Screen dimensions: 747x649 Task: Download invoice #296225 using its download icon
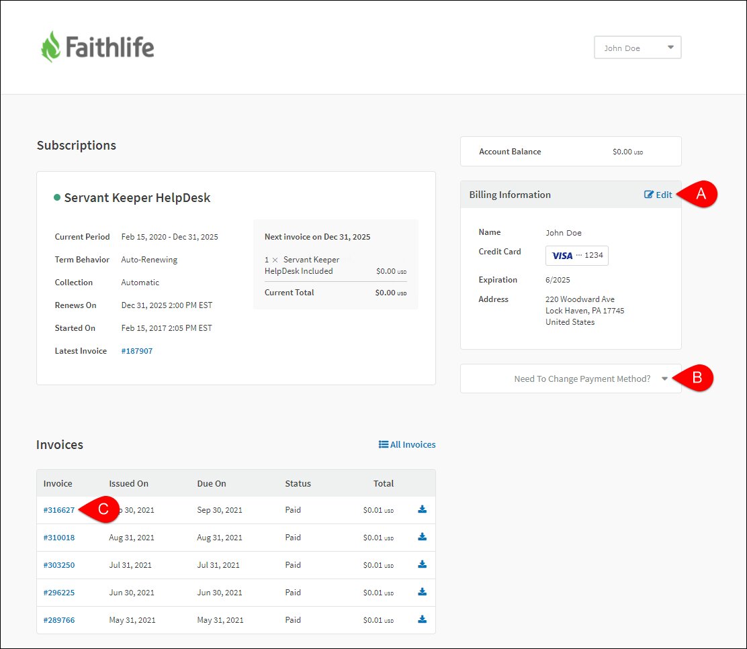pos(422,592)
